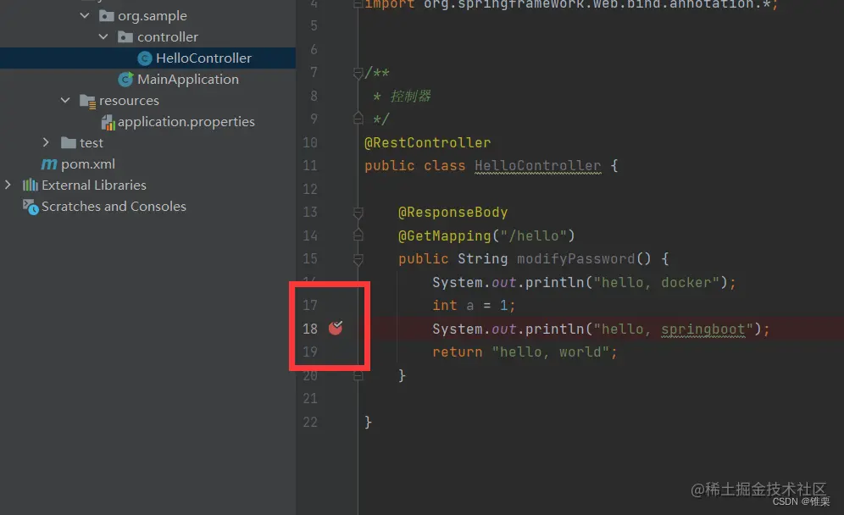Select the controller package label
The image size is (844, 515).
168,36
